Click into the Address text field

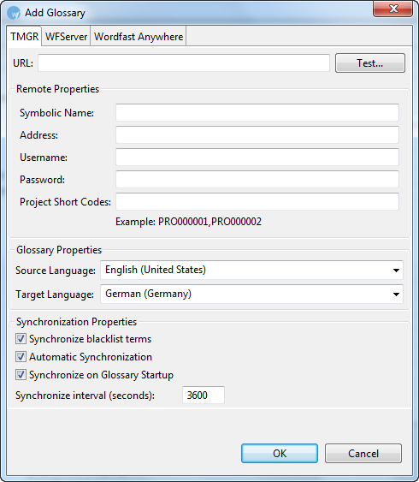(257, 134)
